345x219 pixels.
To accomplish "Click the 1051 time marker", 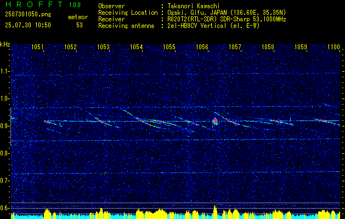I will pyautogui.click(x=37, y=47).
